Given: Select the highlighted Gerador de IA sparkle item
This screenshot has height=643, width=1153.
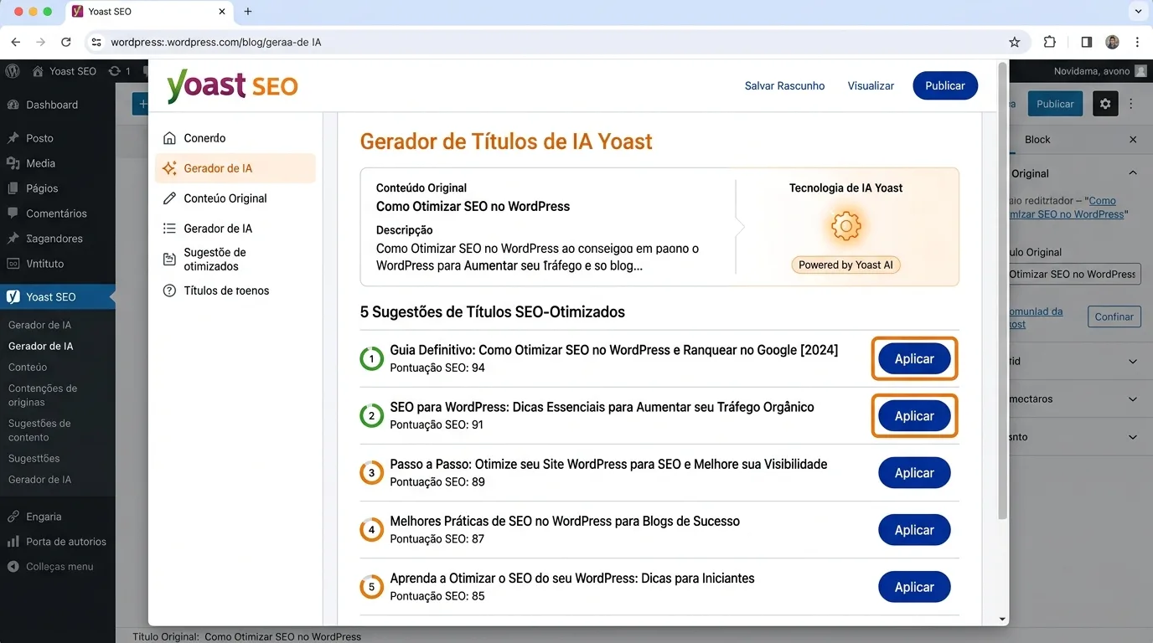Looking at the screenshot, I should [235, 168].
